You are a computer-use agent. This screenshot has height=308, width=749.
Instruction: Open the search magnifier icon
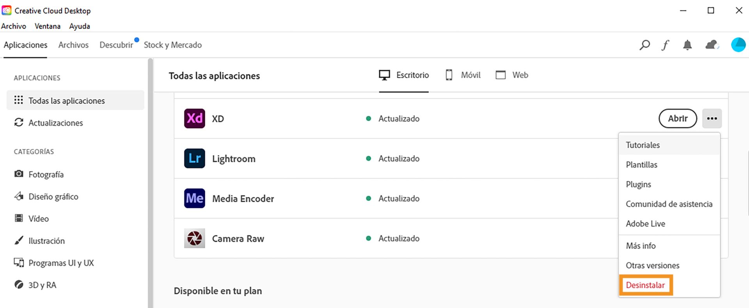tap(644, 45)
